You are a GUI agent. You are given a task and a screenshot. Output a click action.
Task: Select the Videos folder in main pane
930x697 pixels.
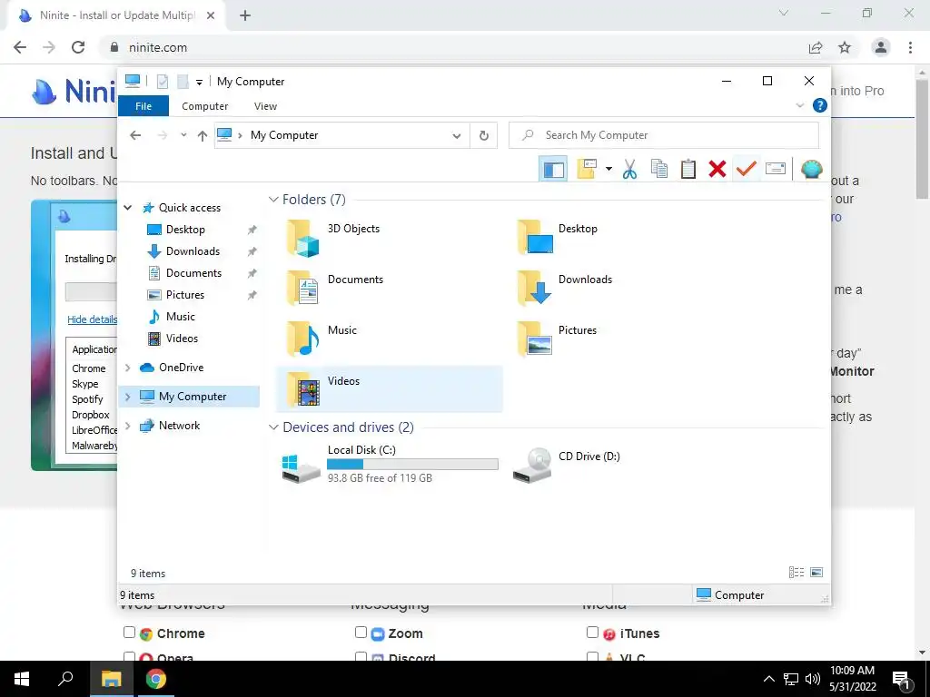[x=389, y=388]
